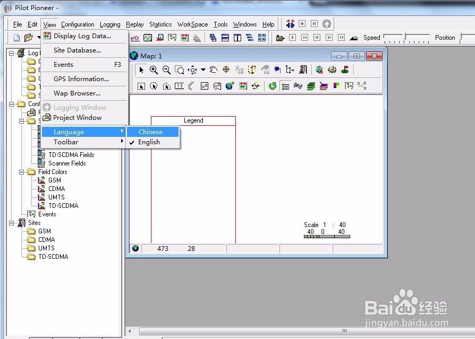Image resolution: width=475 pixels, height=339 pixels.
Task: Open Wap Browser menu entry
Action: point(84,93)
